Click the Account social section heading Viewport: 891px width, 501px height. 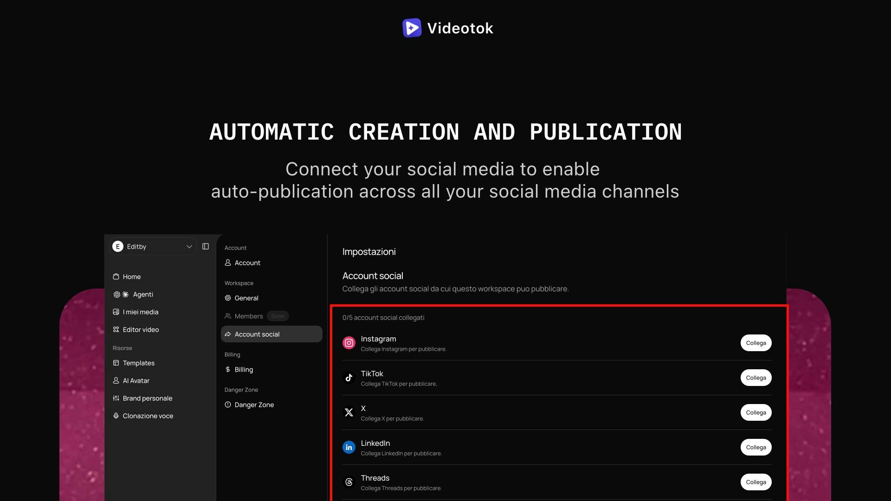pyautogui.click(x=373, y=276)
